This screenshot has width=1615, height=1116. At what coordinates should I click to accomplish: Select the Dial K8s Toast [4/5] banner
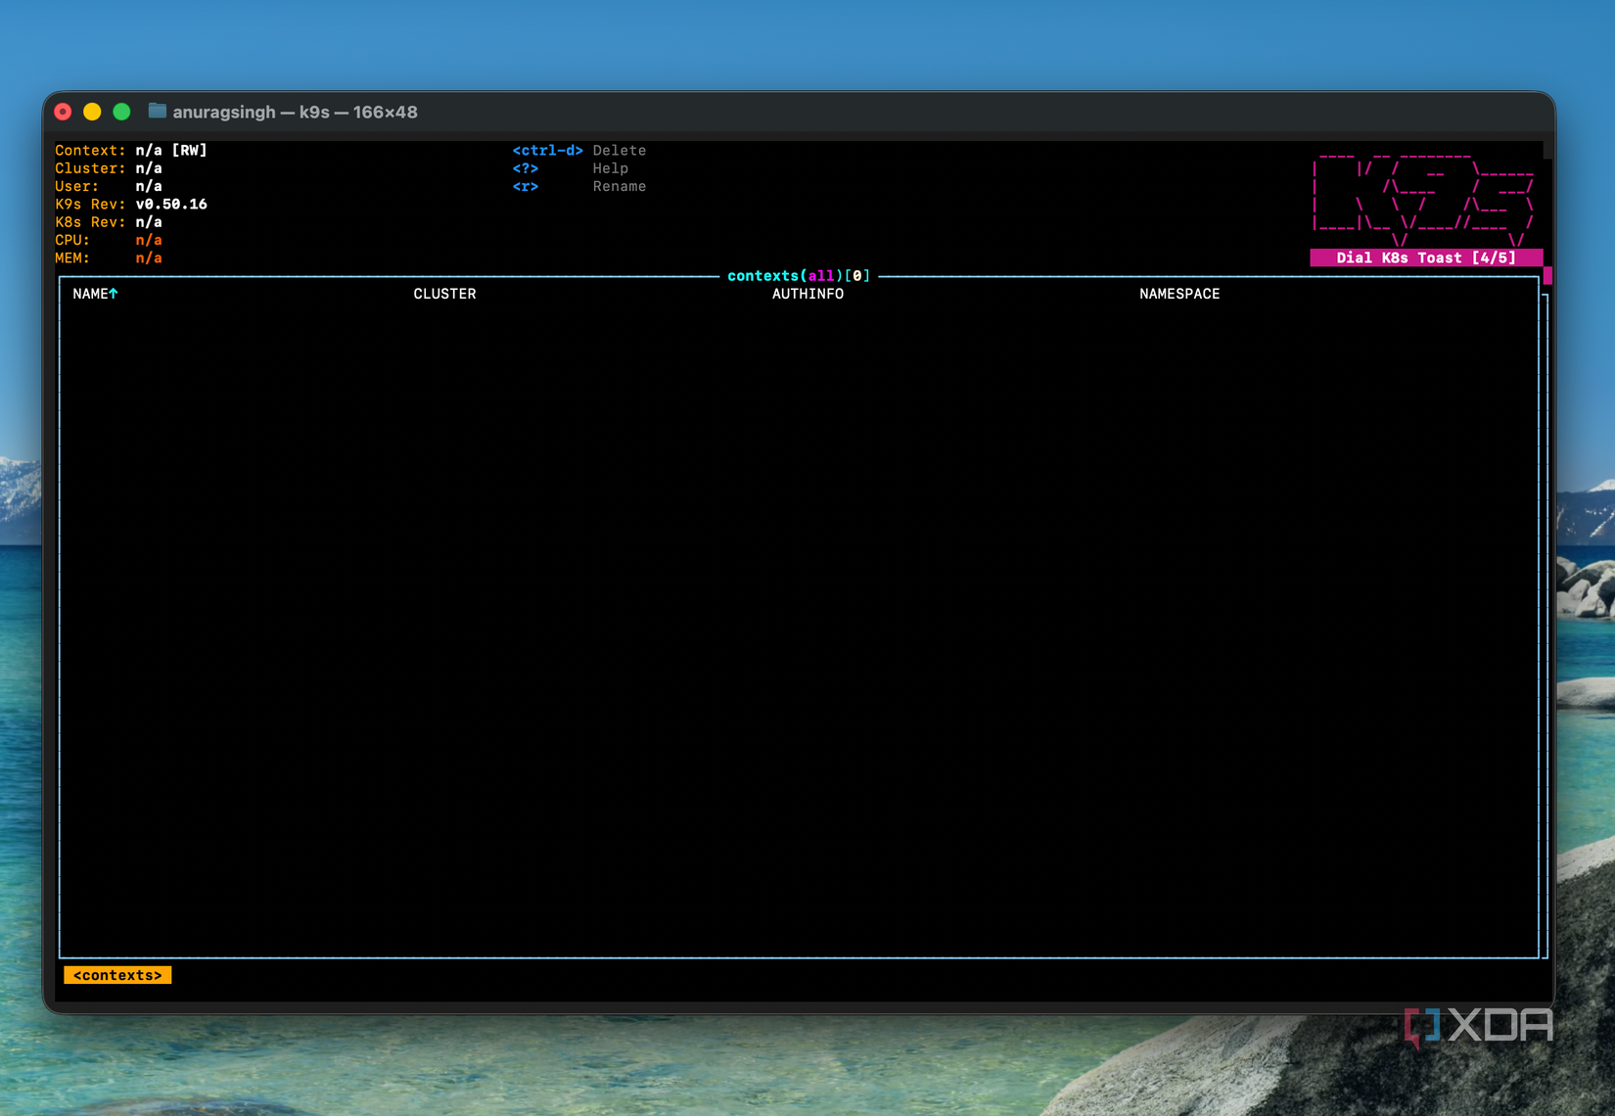click(x=1426, y=257)
